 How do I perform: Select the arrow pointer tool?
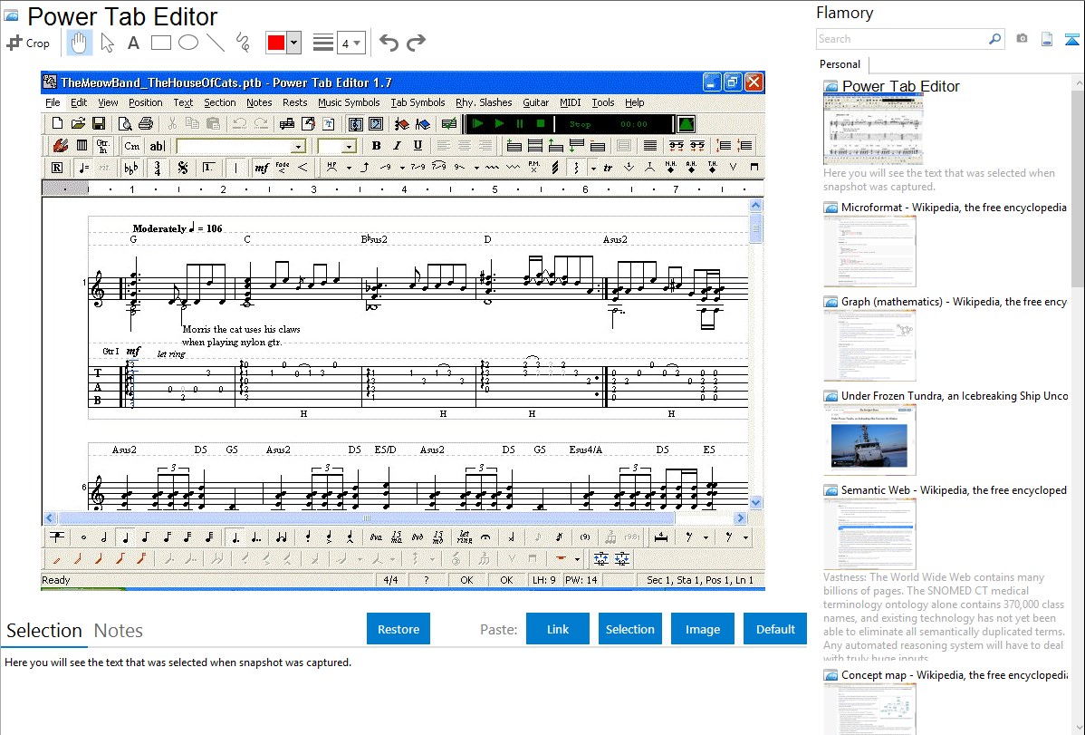click(x=107, y=43)
